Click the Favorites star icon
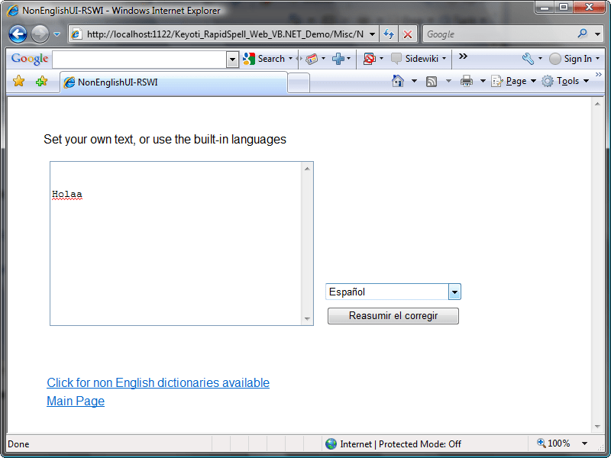Viewport: 611px width, 458px height. click(x=18, y=80)
